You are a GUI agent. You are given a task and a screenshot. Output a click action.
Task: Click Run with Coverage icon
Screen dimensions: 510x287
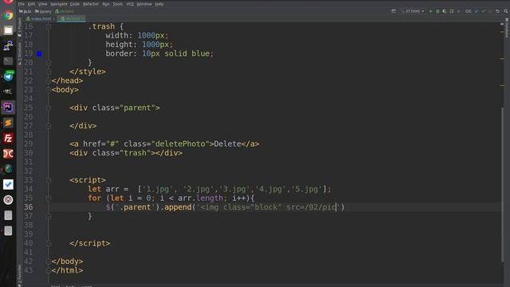pos(445,11)
